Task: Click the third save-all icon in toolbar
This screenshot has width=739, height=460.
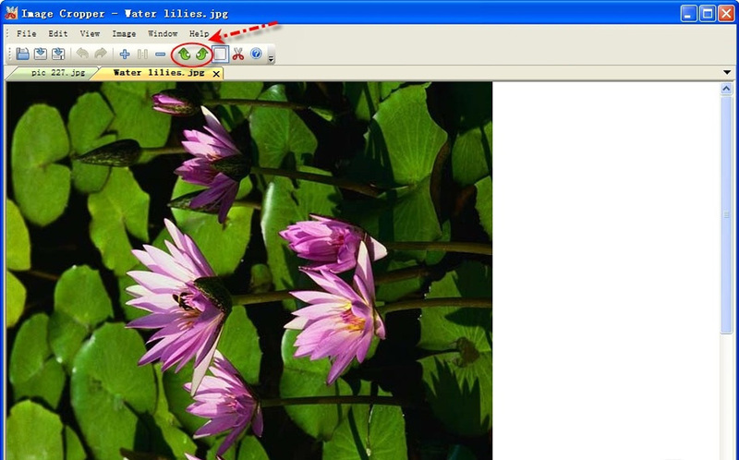Action: click(58, 54)
